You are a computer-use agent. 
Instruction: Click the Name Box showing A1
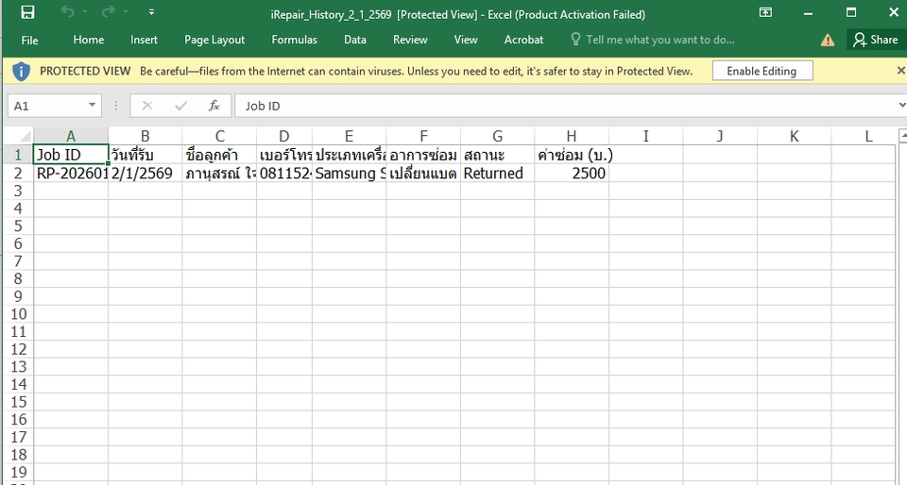coord(48,106)
